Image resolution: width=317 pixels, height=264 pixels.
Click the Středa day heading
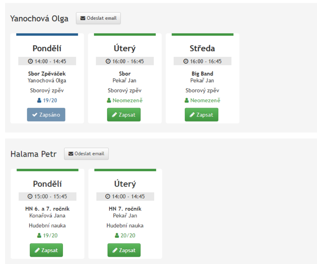pos(202,48)
